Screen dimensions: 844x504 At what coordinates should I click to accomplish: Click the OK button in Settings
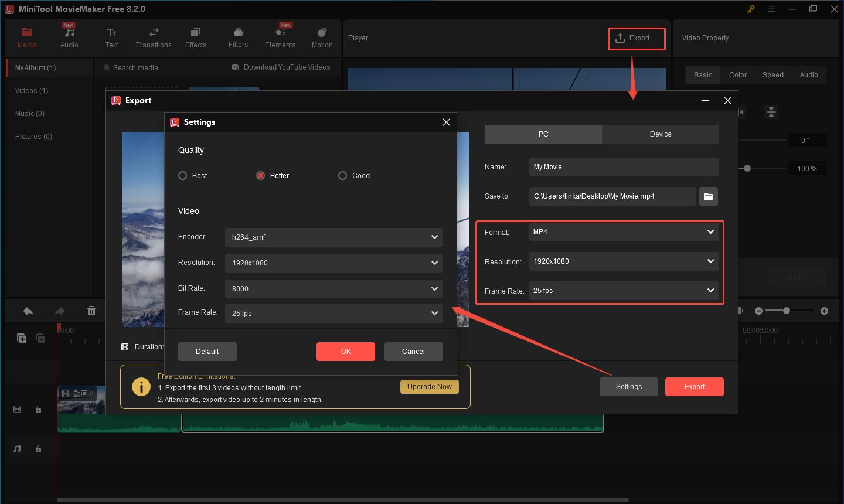coord(346,352)
